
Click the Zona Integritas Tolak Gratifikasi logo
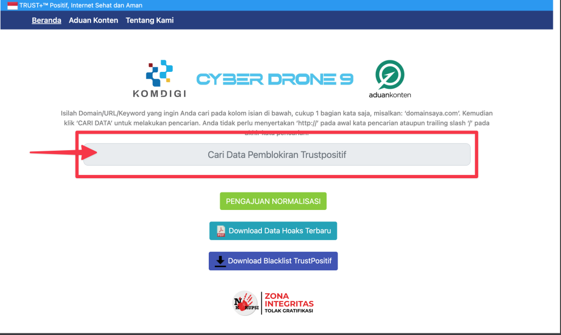pos(289,303)
